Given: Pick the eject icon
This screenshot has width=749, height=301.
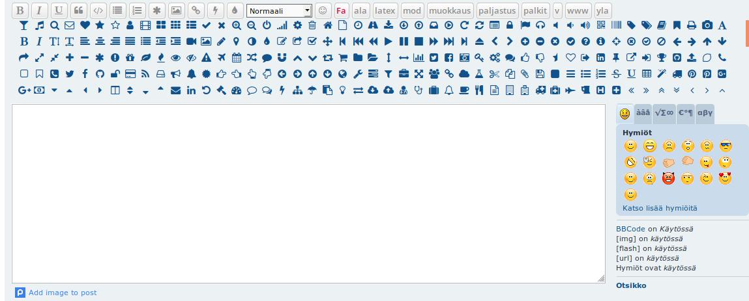Looking at the screenshot, I should (480, 42).
